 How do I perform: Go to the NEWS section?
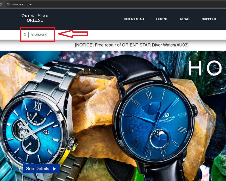point(185,19)
